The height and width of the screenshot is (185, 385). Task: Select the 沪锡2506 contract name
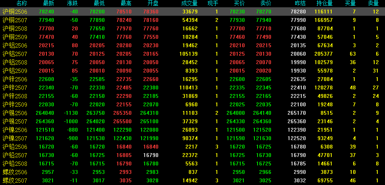[x=15, y=113]
